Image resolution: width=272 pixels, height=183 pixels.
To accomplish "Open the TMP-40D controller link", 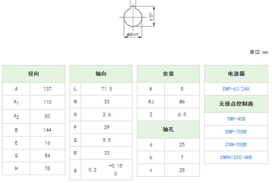I will [x=236, y=119].
